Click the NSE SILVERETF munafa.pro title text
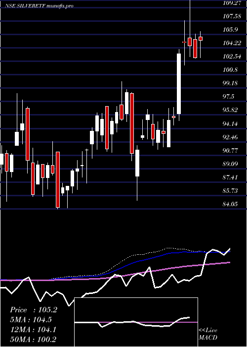This screenshot has height=347, width=247. pyautogui.click(x=39, y=6)
